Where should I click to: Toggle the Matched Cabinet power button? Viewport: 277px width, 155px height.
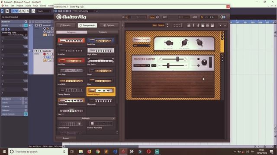click(222, 55)
